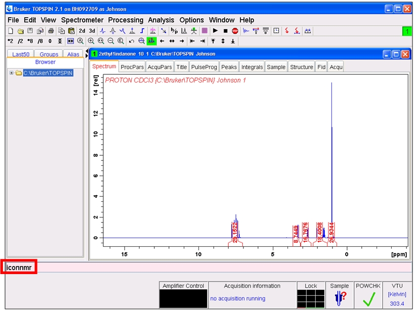Open the PulseProg tab
This screenshot has height=311, width=415.
coord(204,67)
